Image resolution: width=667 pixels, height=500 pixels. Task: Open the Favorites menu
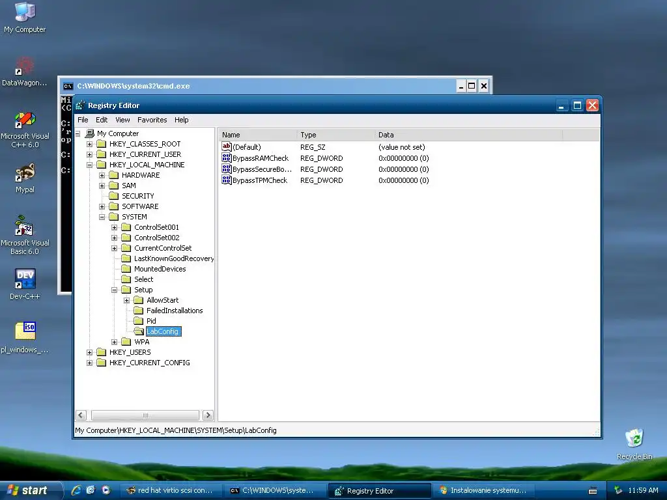pos(152,120)
